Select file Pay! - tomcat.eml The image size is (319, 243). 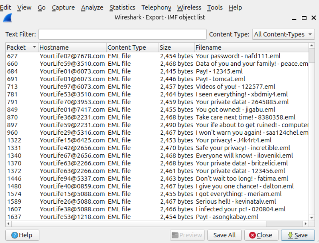220,79
